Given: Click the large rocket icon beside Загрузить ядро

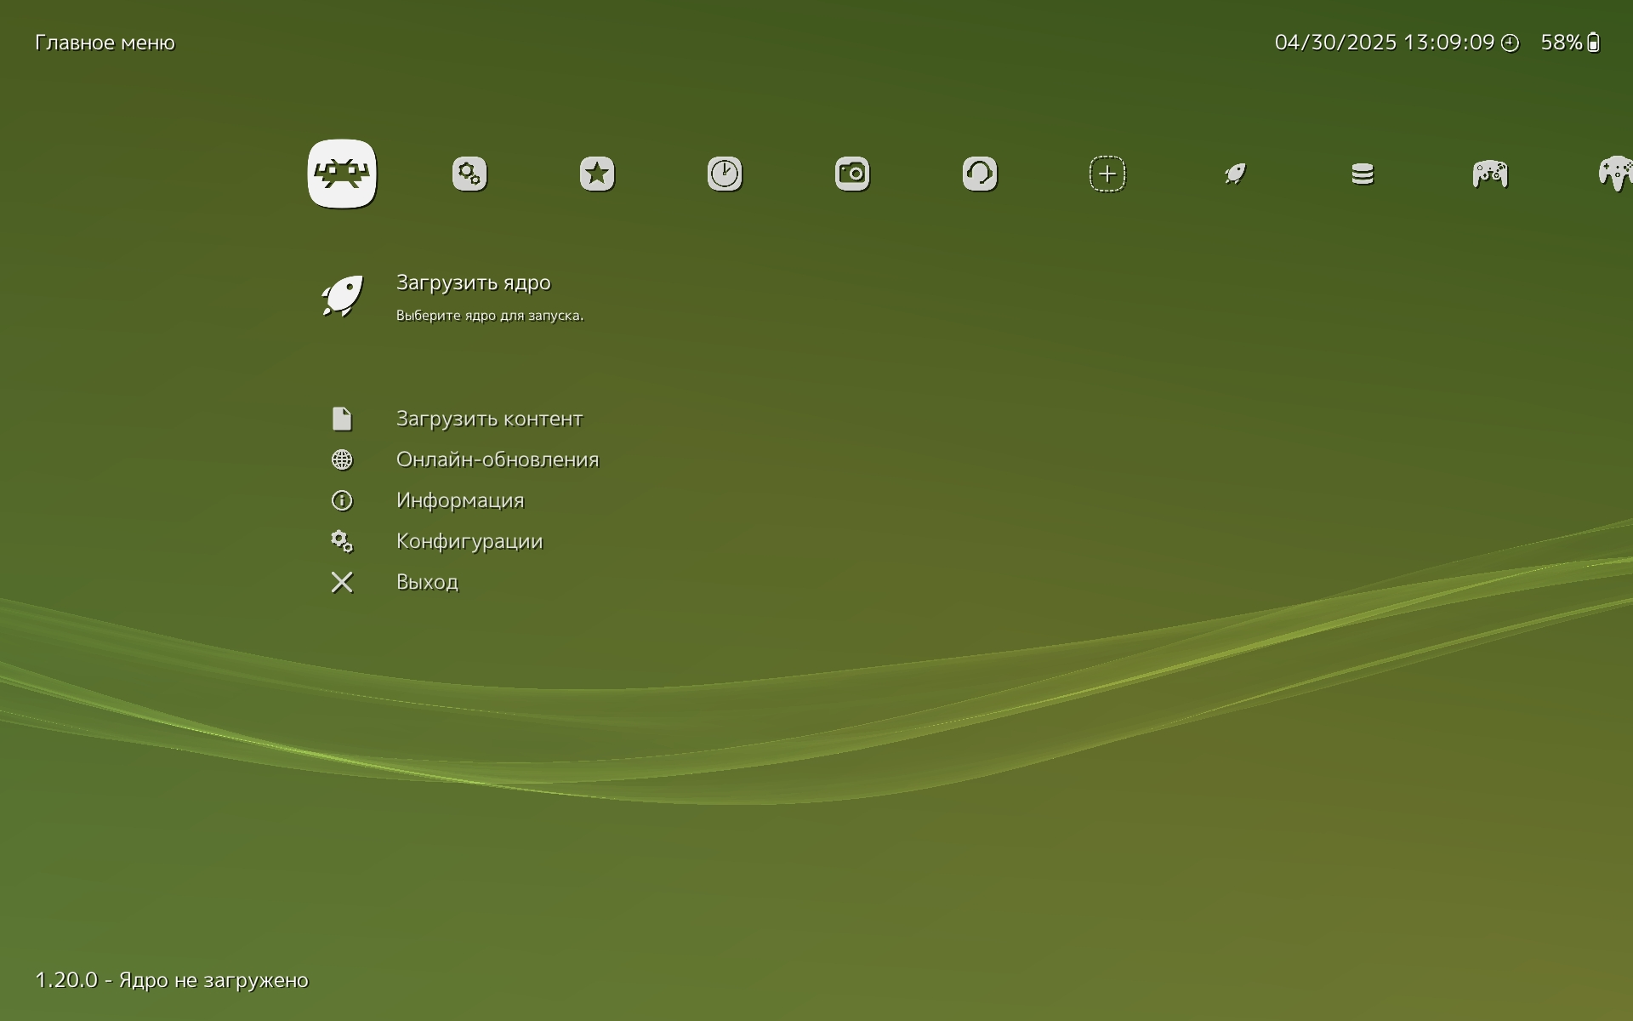Looking at the screenshot, I should (x=342, y=296).
